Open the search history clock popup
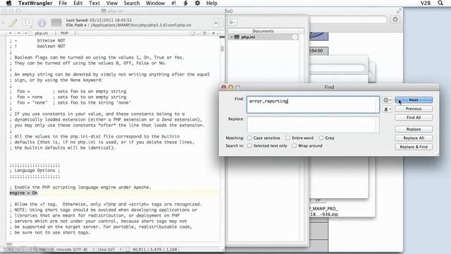 coord(387,100)
